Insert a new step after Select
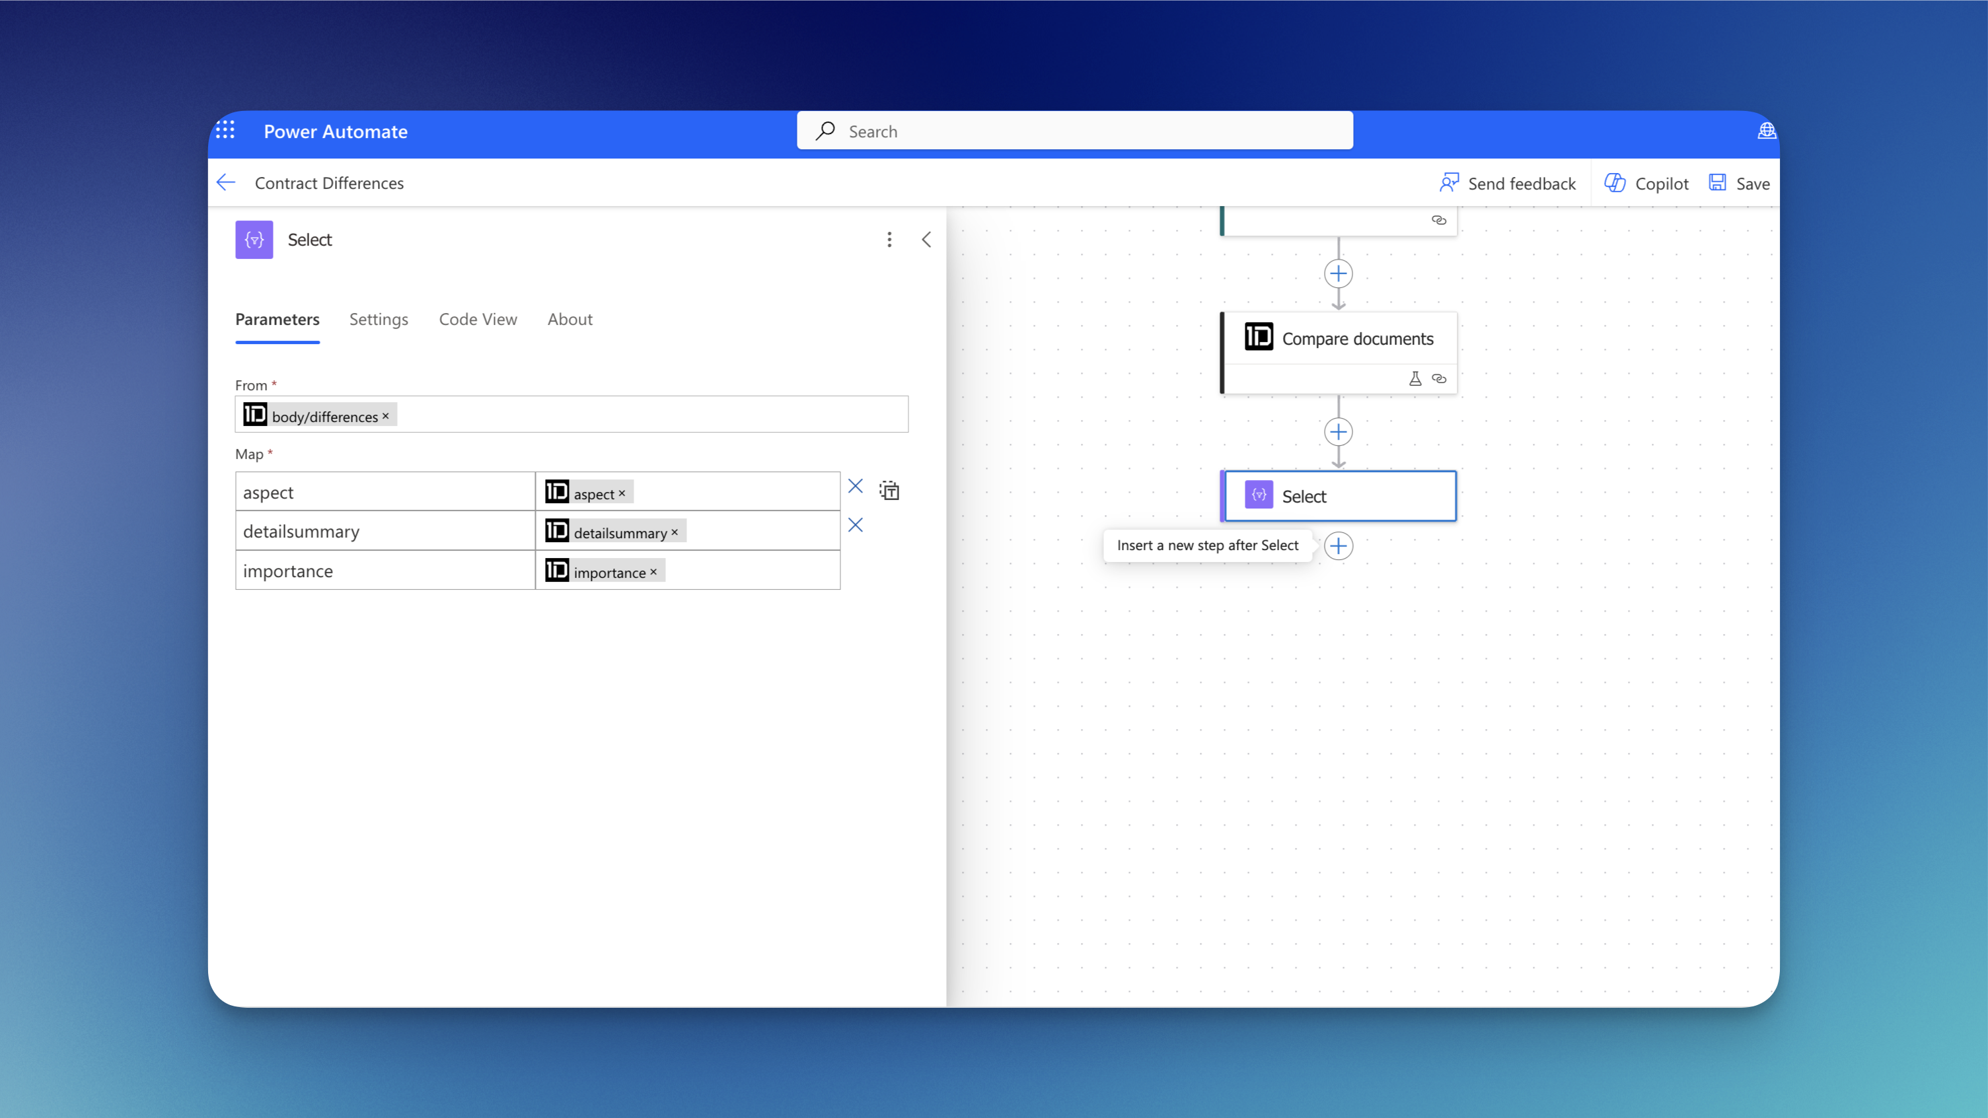Viewport: 1988px width, 1118px height. [1338, 546]
